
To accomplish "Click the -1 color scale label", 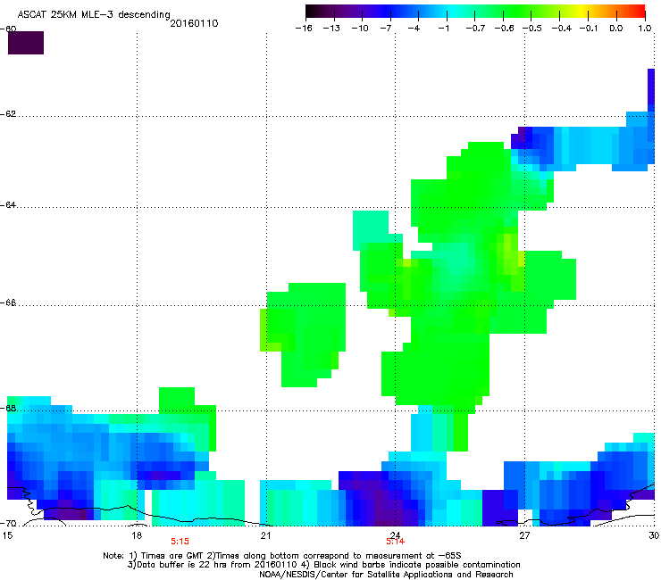I will coord(443,29).
